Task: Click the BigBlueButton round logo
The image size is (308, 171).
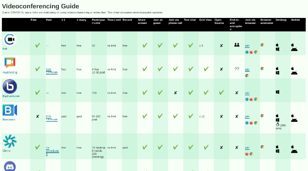Action: 10,86
